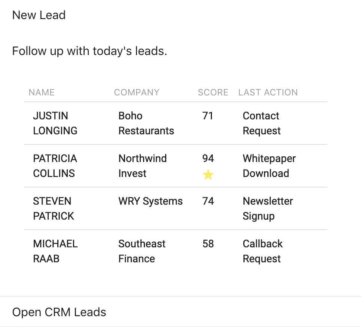The image size is (361, 327).
Task: Click the score 58 cell
Action: pos(208,244)
